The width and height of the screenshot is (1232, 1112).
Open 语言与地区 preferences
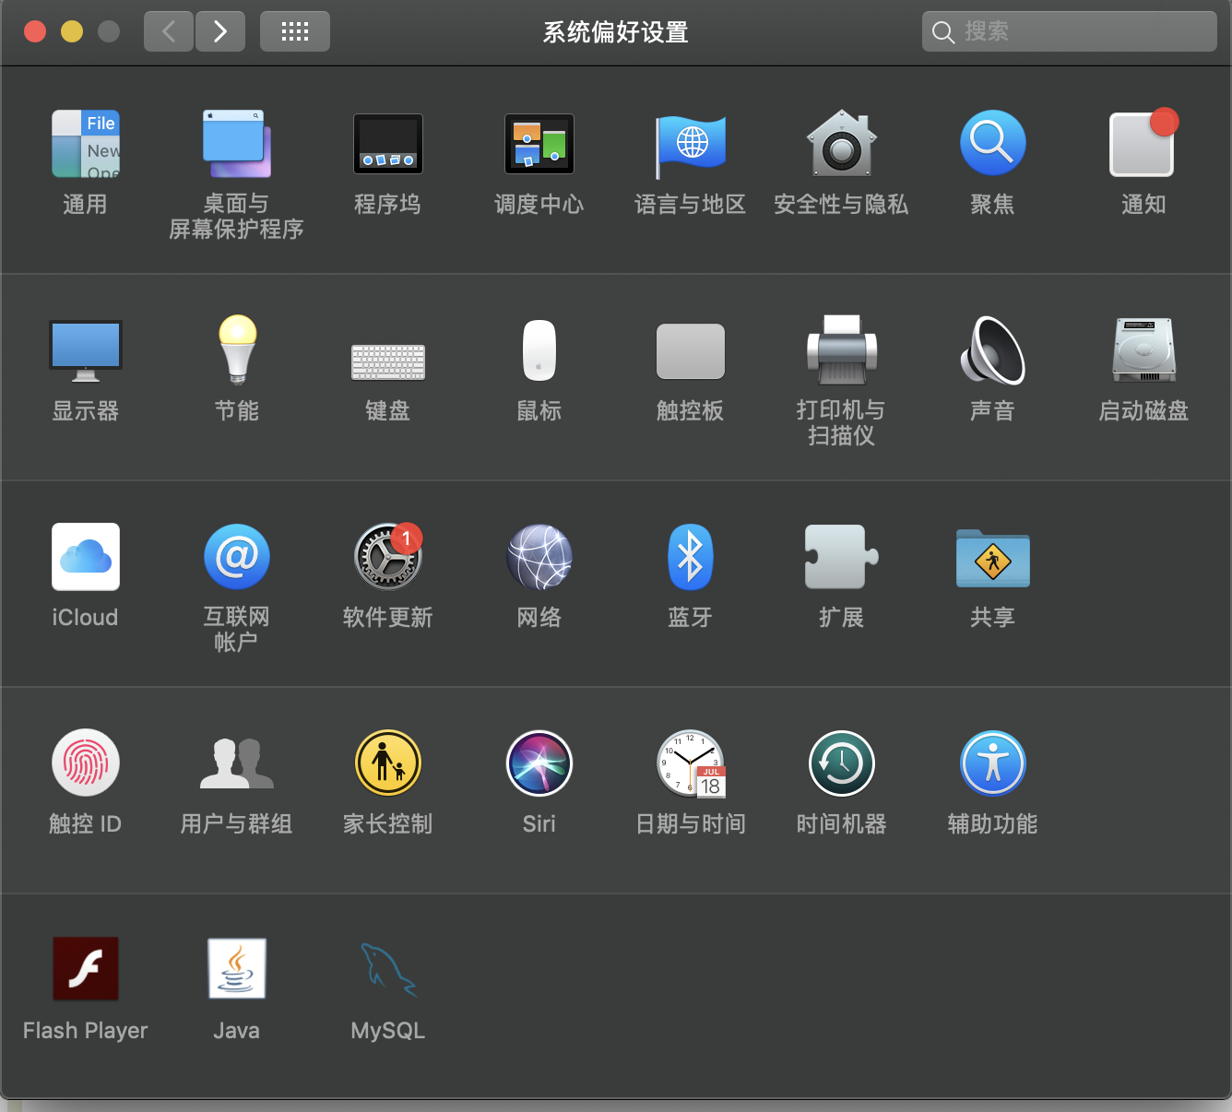(690, 144)
